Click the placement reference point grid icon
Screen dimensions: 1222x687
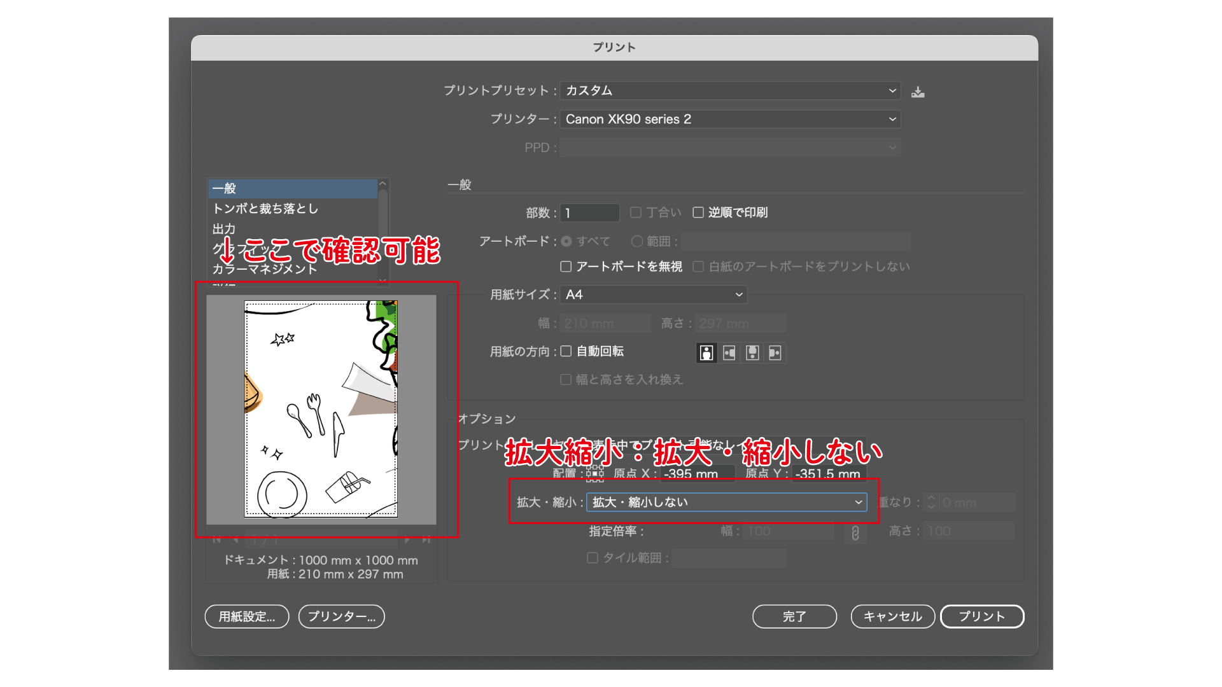tap(594, 473)
